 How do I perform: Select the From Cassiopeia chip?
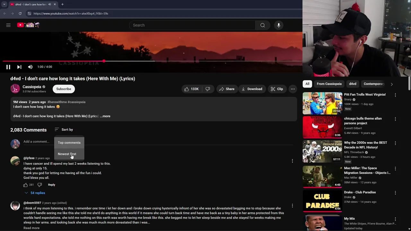(x=329, y=84)
